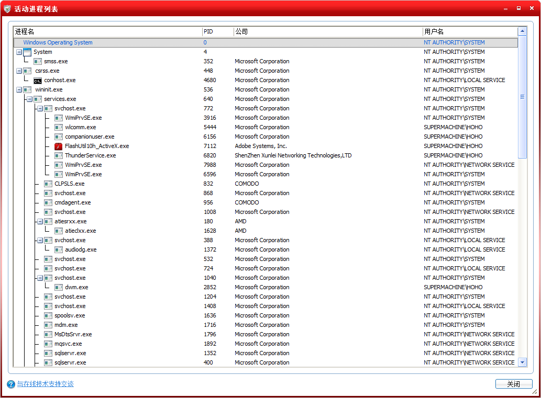This screenshot has width=541, height=398.
Task: Click the scrollbar up arrow
Action: tap(522, 31)
